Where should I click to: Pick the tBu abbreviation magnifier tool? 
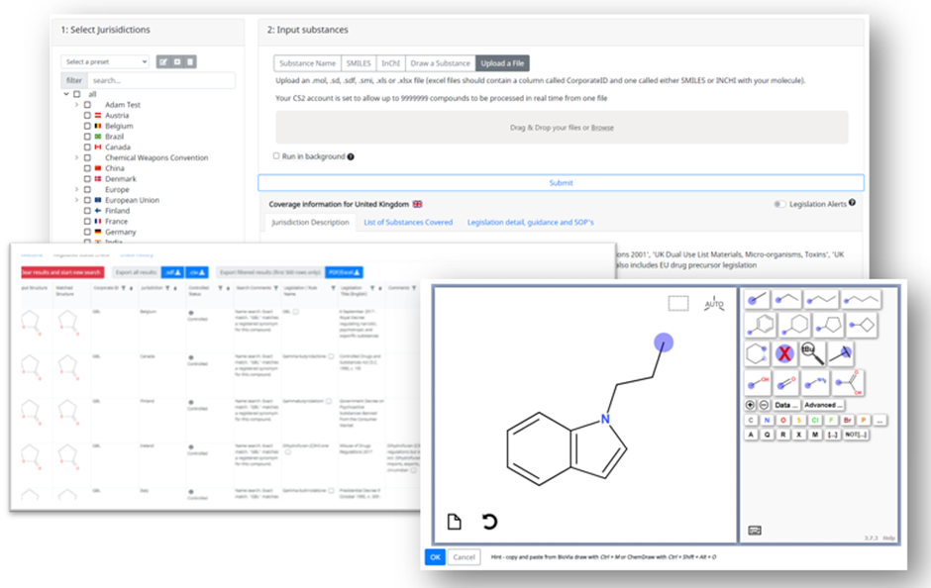pyautogui.click(x=810, y=351)
